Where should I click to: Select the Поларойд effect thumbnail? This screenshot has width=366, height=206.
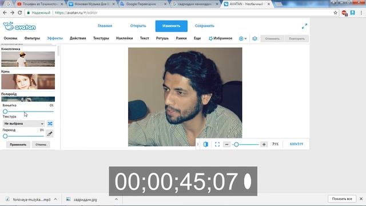click(28, 99)
